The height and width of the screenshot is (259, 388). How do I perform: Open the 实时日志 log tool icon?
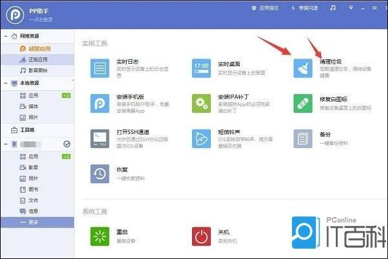point(100,68)
